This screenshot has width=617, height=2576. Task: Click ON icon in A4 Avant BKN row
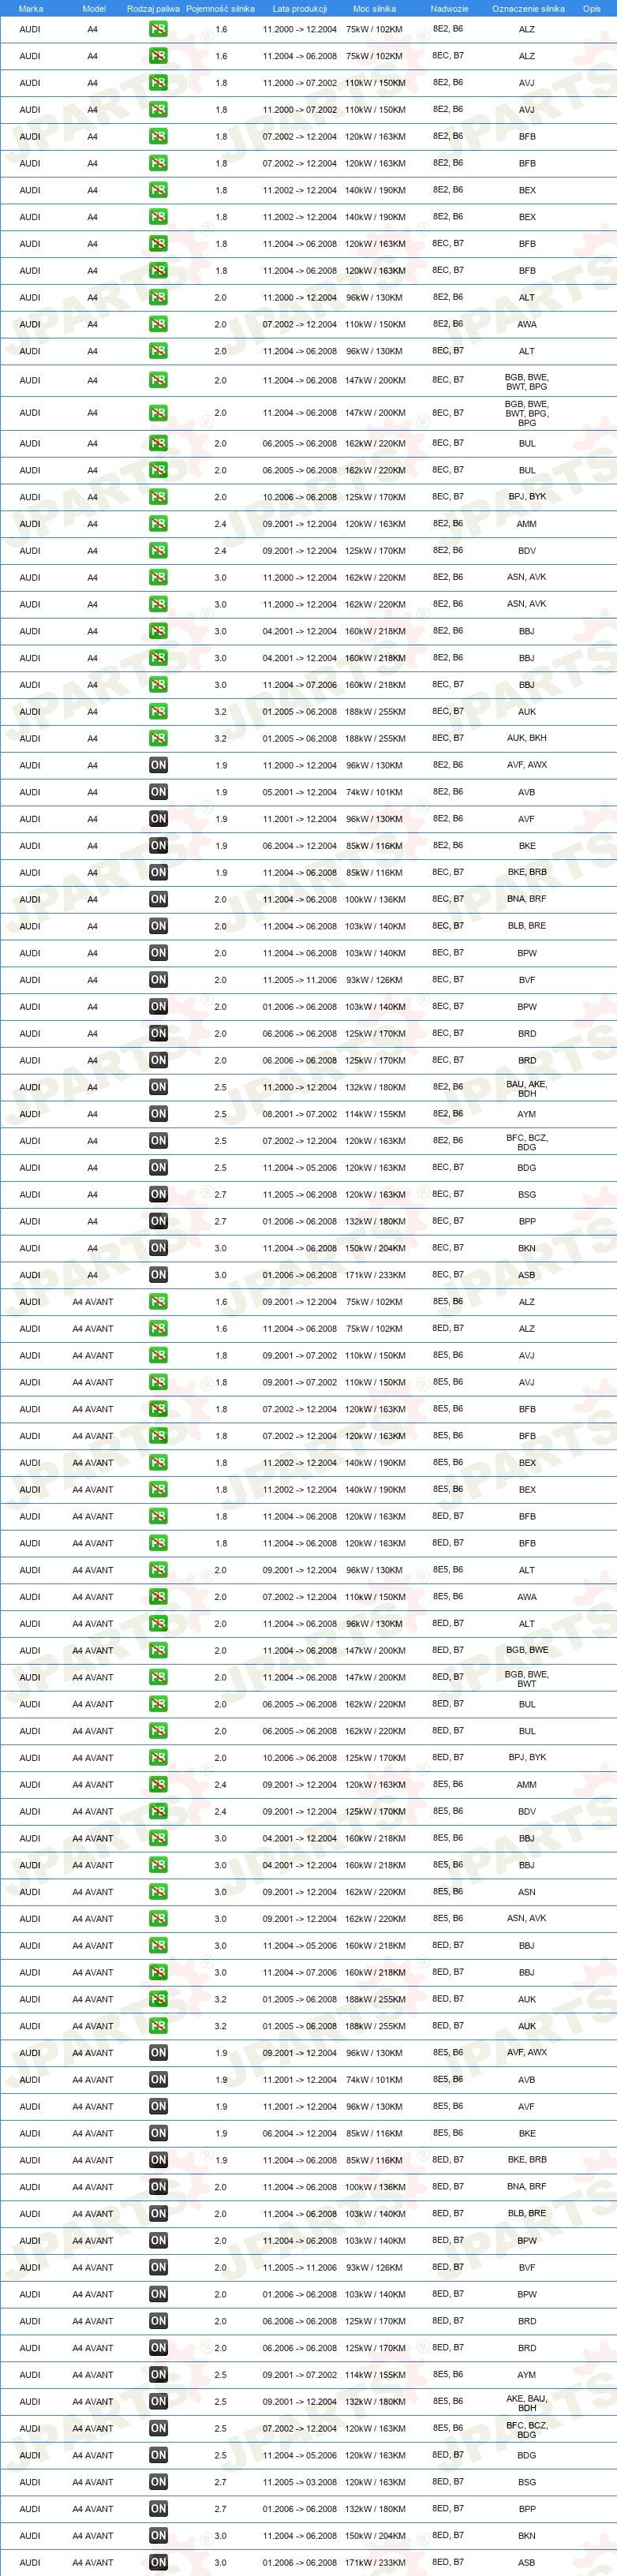158,2535
